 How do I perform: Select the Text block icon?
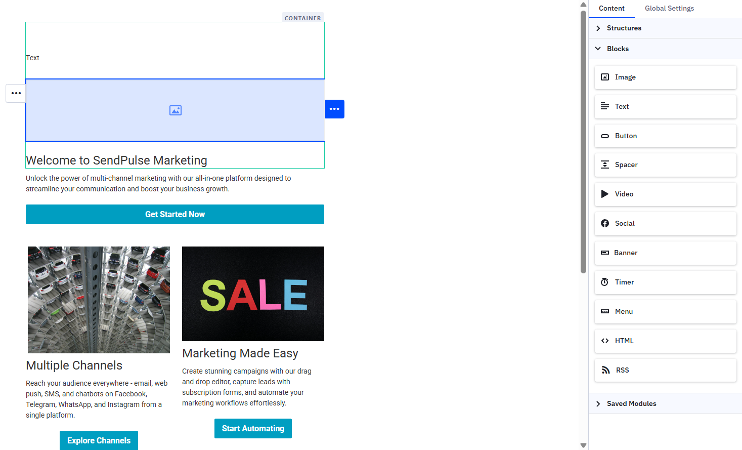(605, 106)
